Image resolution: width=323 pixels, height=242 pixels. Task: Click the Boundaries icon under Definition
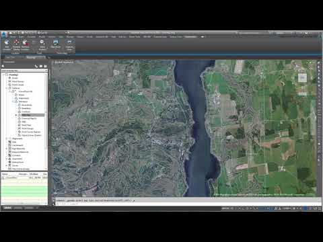(x=20, y=105)
